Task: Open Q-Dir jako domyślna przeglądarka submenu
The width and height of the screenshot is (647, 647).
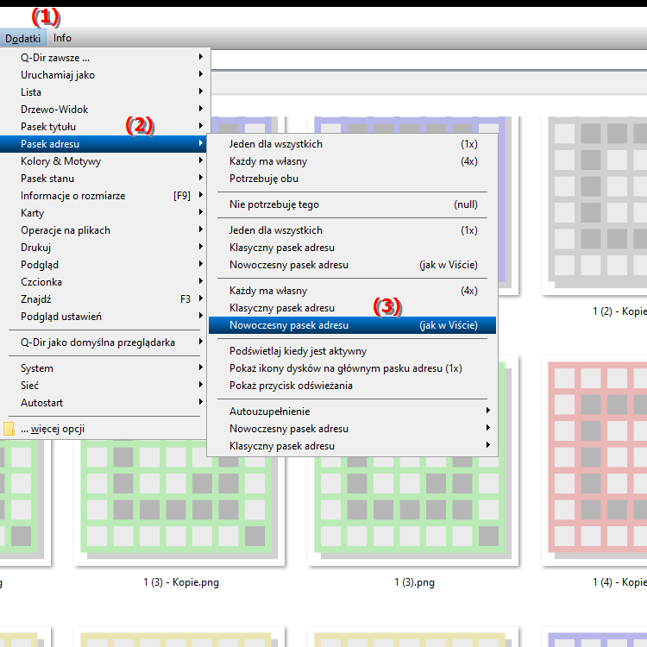Action: click(105, 342)
